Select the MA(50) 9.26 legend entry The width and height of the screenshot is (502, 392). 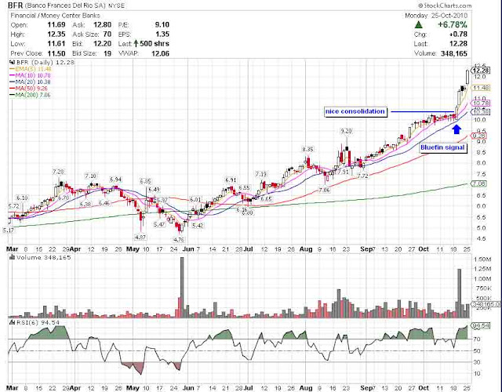(x=29, y=89)
